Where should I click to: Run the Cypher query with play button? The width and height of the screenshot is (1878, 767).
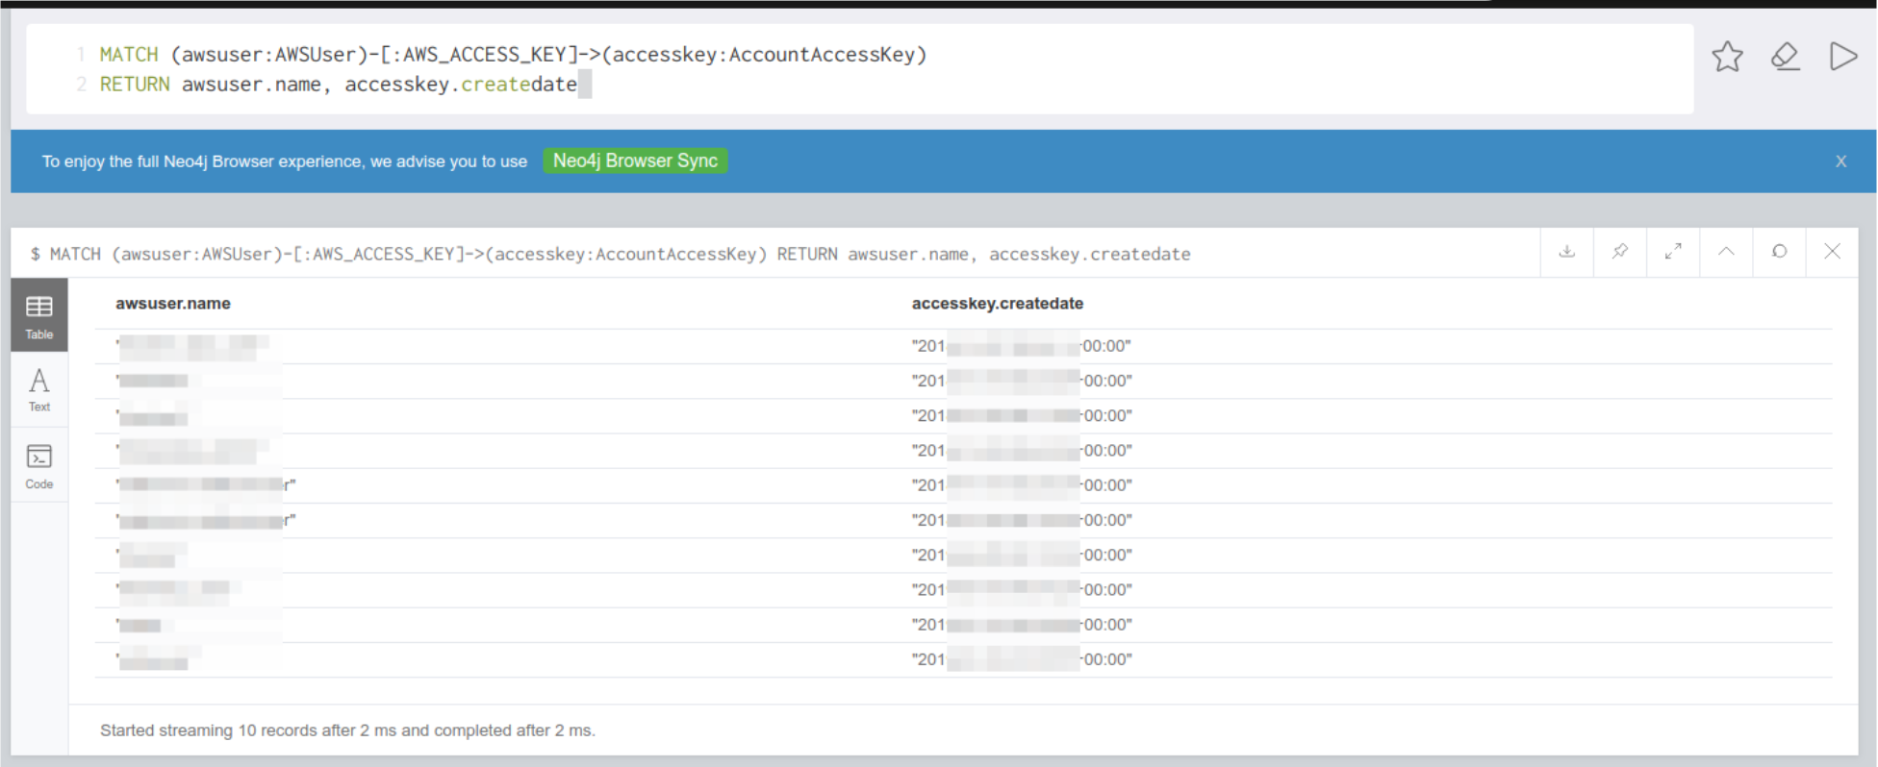click(x=1842, y=57)
